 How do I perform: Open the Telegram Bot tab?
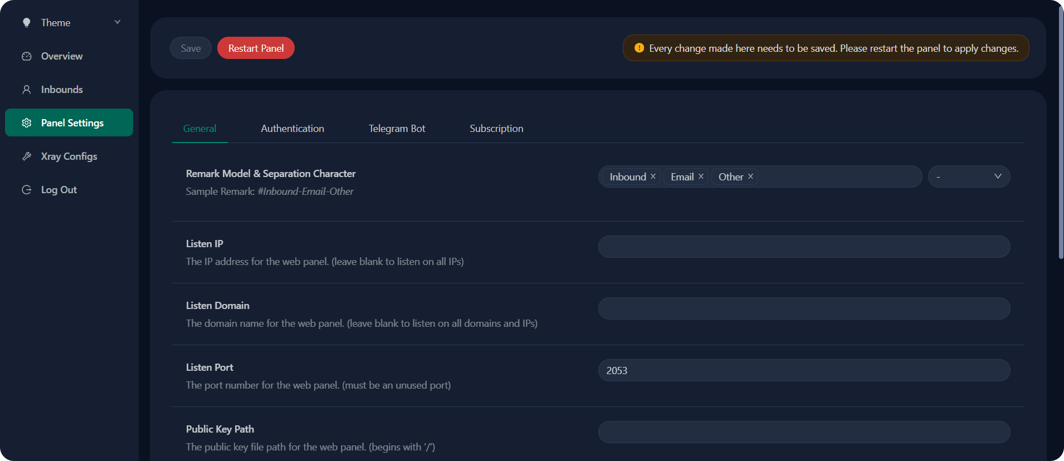[397, 129]
